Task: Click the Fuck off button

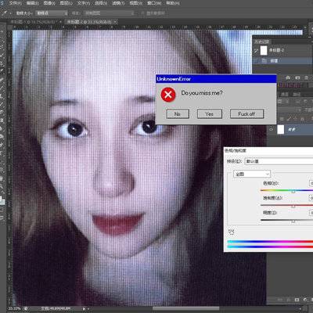Action: (x=246, y=114)
